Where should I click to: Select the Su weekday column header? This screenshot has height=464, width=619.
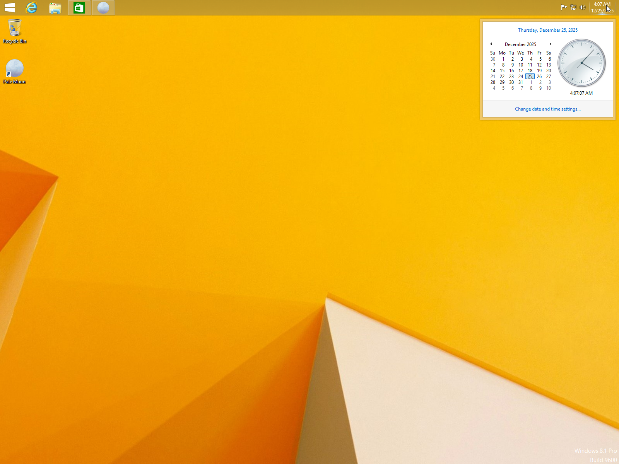(x=492, y=53)
